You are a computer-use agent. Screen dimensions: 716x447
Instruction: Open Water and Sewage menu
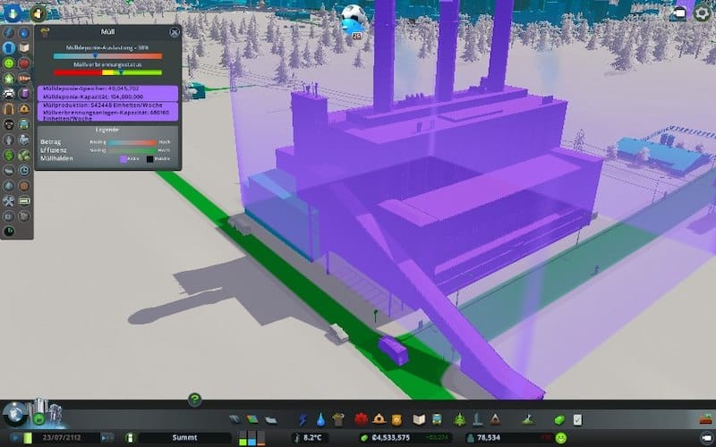[320, 418]
